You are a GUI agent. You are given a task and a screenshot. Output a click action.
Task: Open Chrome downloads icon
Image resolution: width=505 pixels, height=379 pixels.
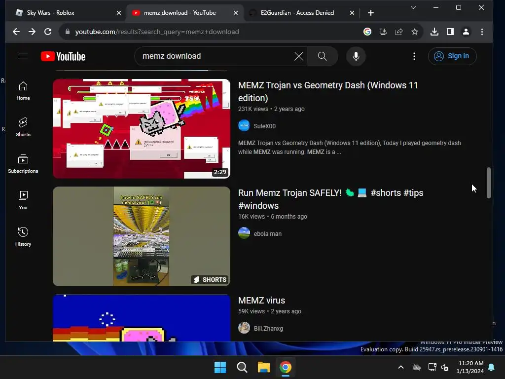pyautogui.click(x=434, y=32)
